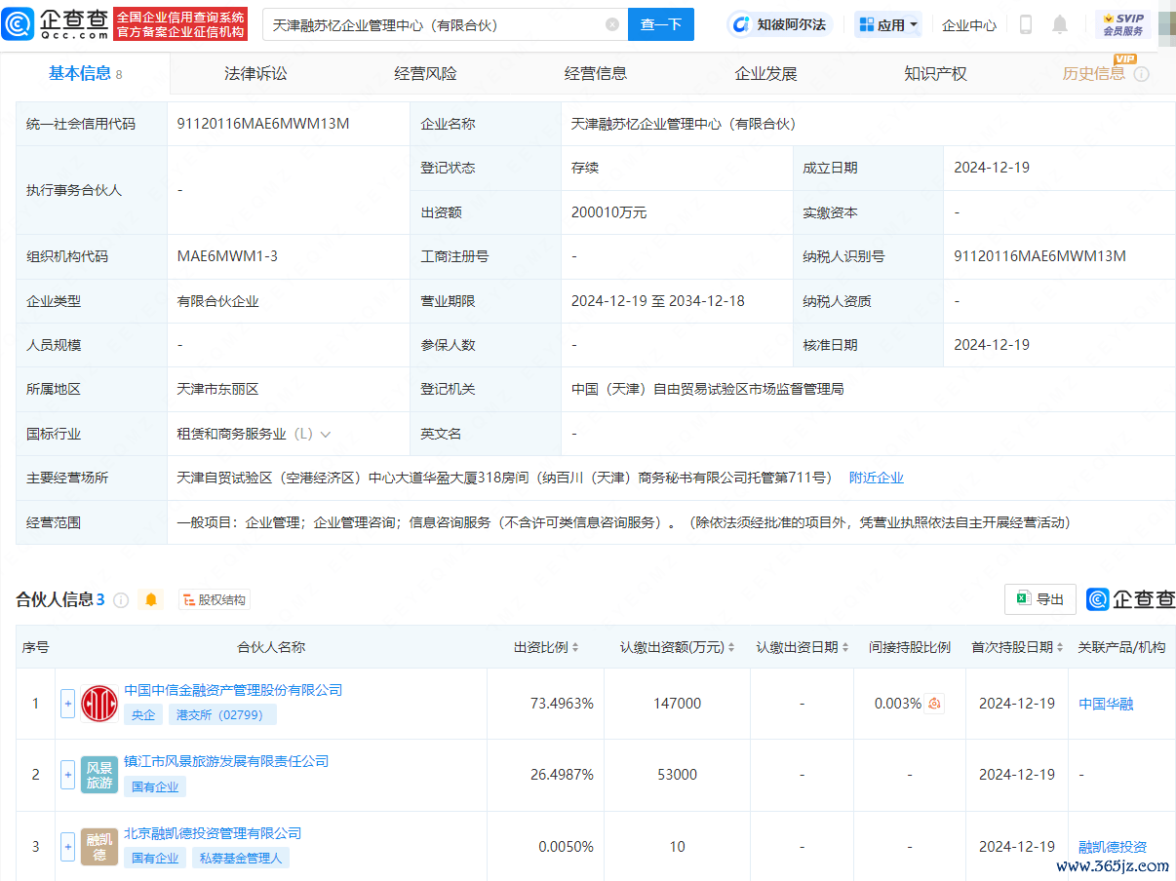Image resolution: width=1176 pixels, height=881 pixels.
Task: Click 26.4987% ratio cell
Action: click(x=562, y=775)
